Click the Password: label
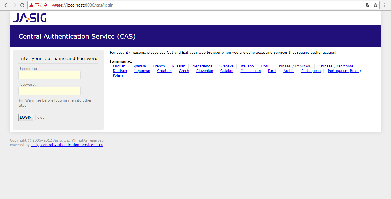Image resolution: width=391 pixels, height=199 pixels. pos(27,85)
